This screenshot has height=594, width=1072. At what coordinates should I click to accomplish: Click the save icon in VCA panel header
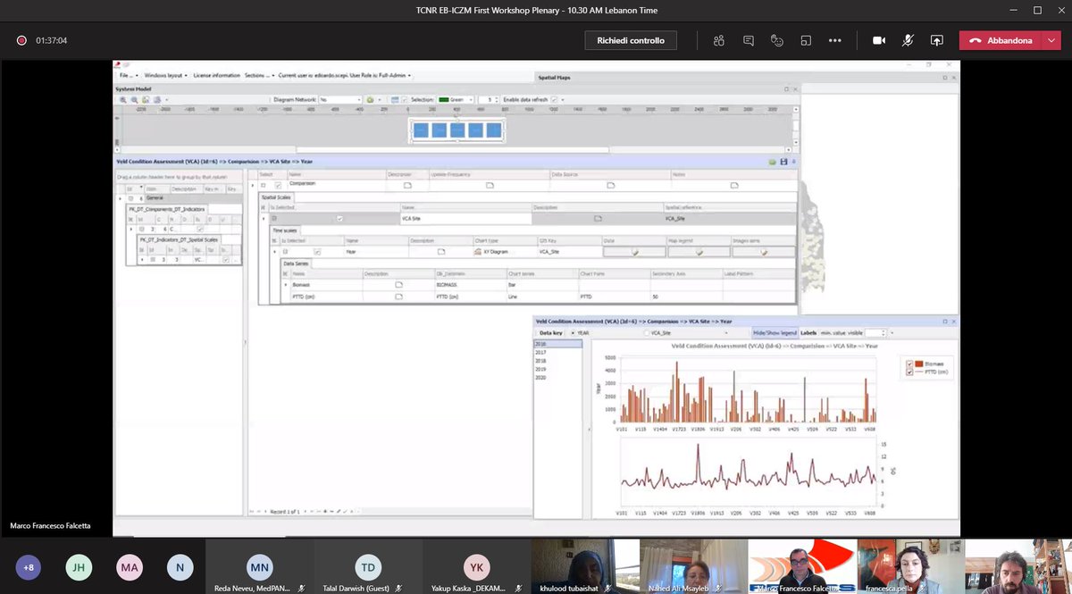point(783,162)
